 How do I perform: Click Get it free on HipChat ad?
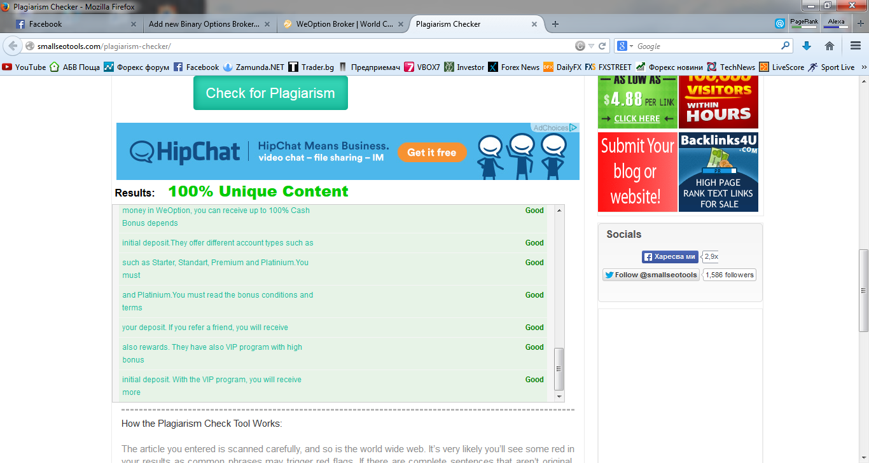point(432,153)
